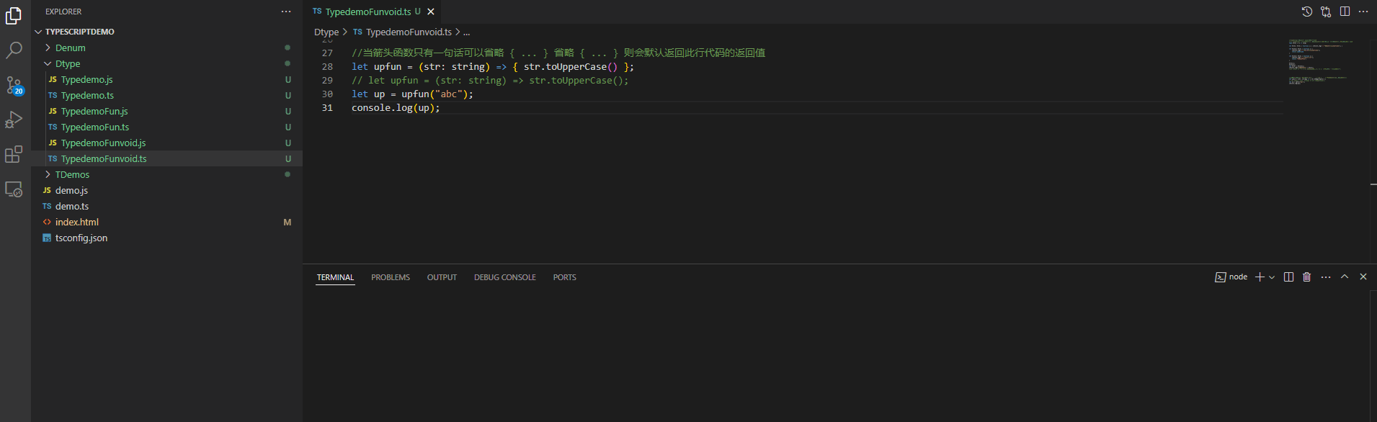Open tsconfig.json file
This screenshot has width=1377, height=422.
167,238
